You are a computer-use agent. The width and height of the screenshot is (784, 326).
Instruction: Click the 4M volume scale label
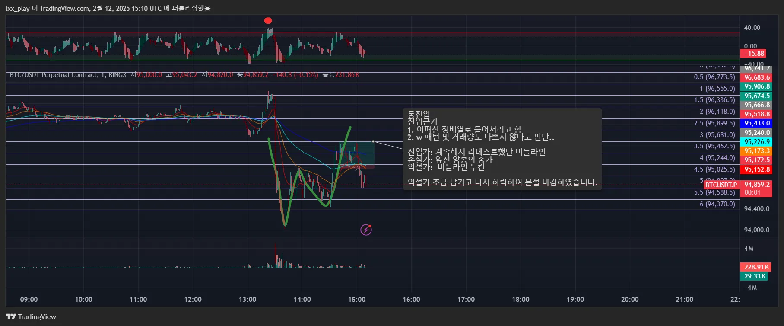coord(749,249)
